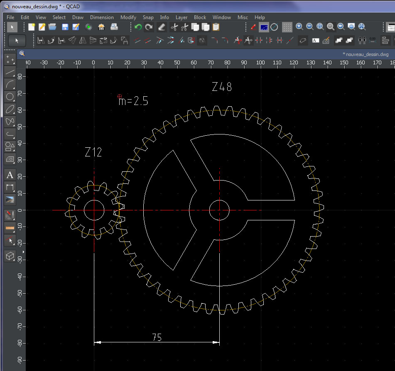
Task: Open the Hatch fill tool
Action: [10, 159]
